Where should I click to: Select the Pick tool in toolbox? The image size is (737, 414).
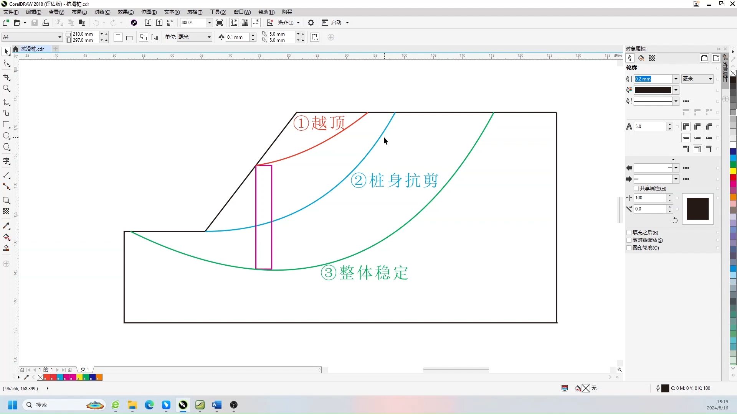6,51
